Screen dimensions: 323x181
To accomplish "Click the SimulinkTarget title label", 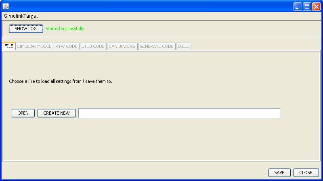I will [x=21, y=16].
